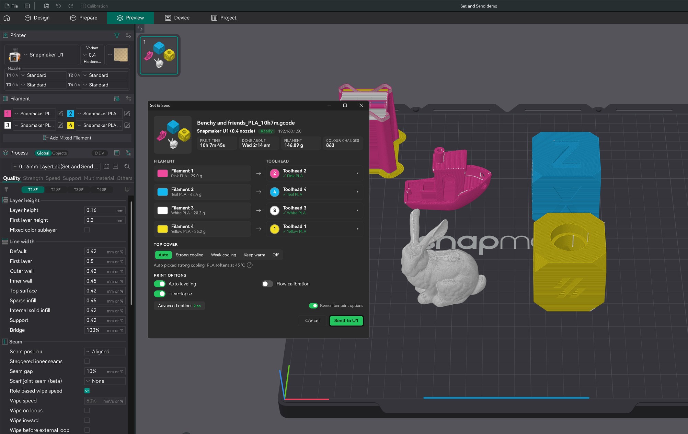The width and height of the screenshot is (688, 434).
Task: Enable the Flow calibration toggle
Action: coord(267,284)
